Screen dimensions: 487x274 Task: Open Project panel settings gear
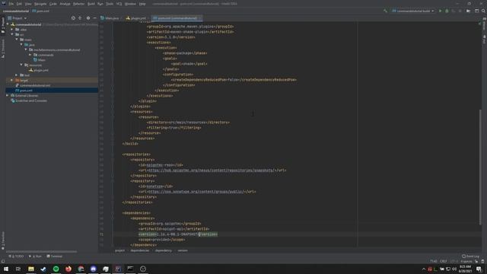point(88,18)
